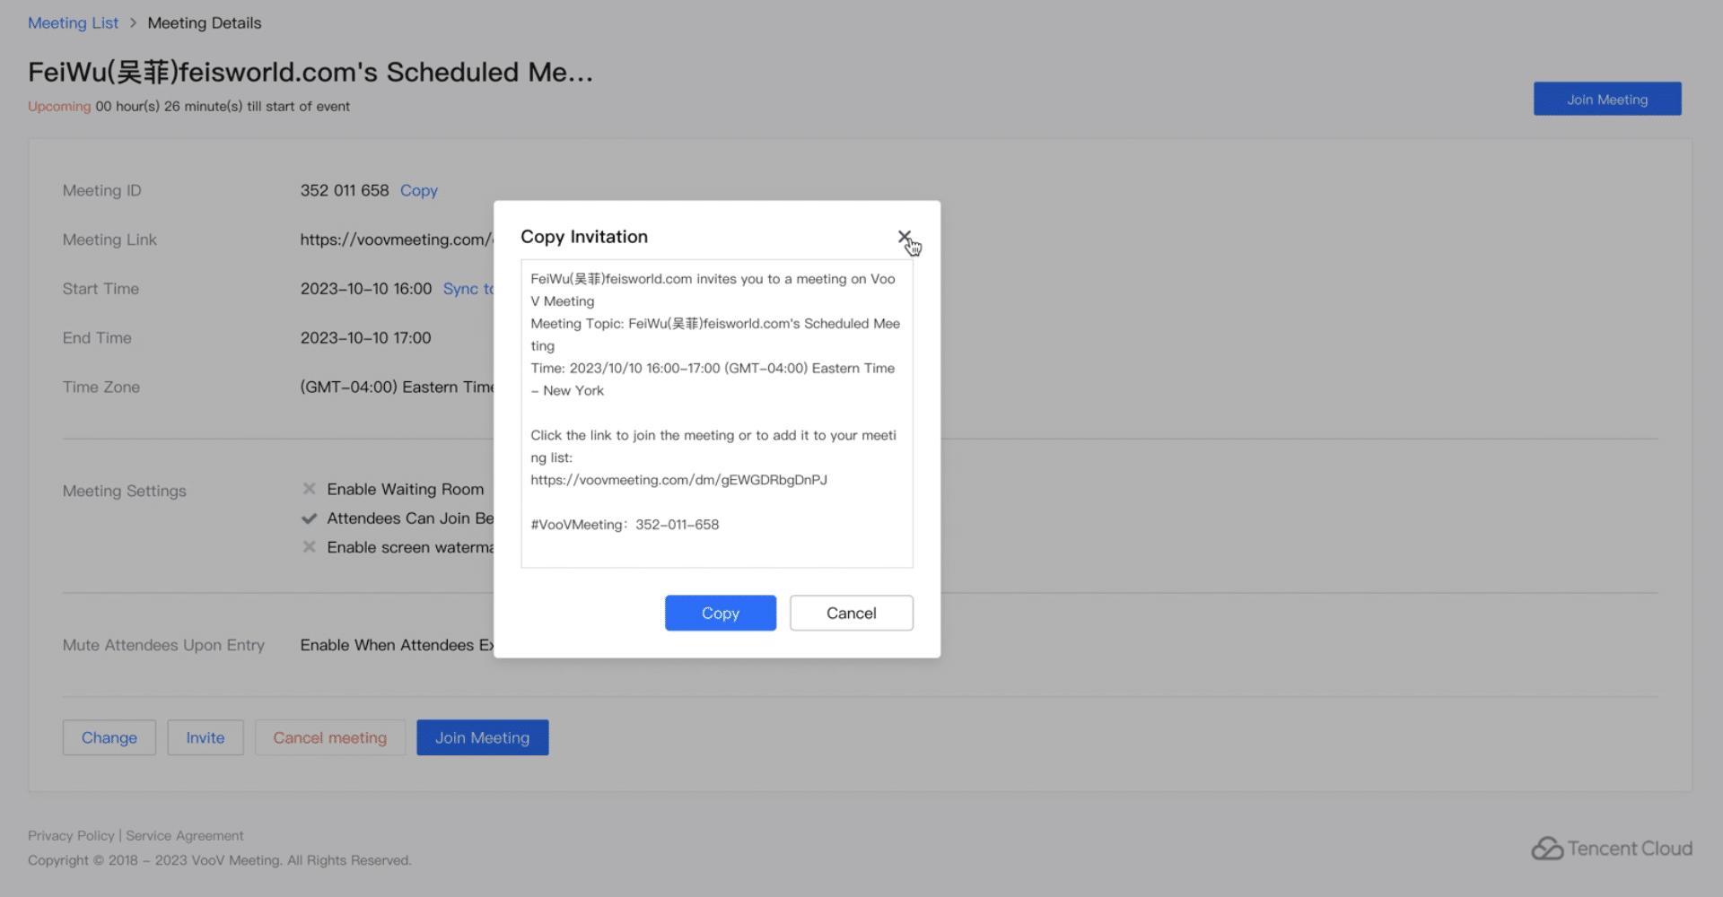The image size is (1723, 897).
Task: Open the Service Agreement link
Action: (x=185, y=835)
